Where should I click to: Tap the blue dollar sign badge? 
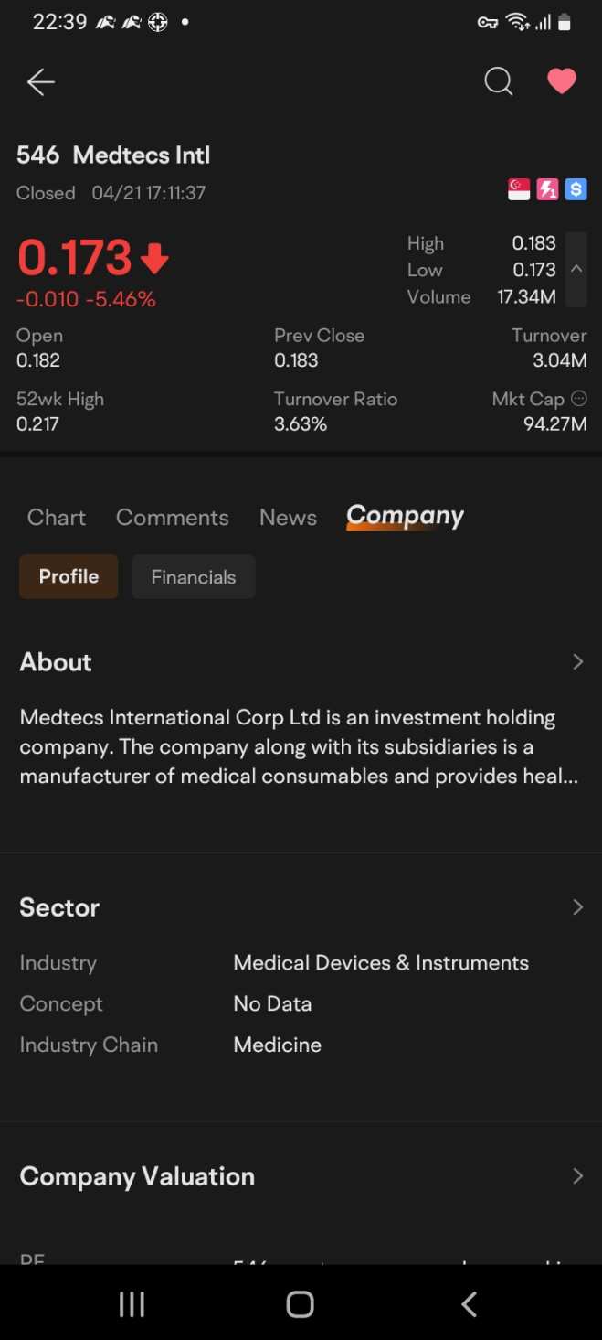(x=576, y=189)
